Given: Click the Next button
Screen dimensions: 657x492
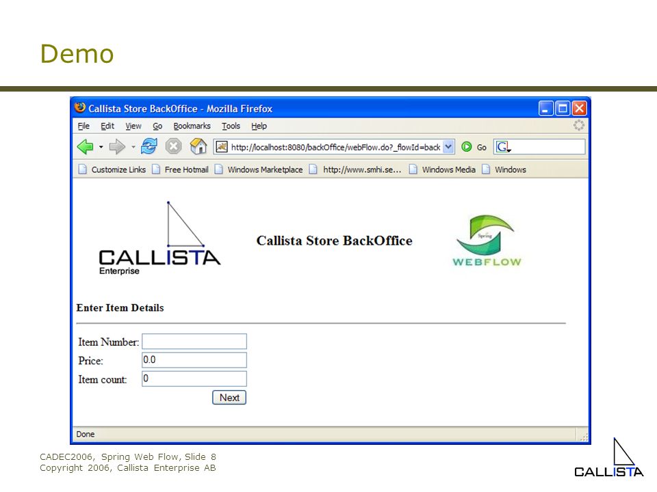Looking at the screenshot, I should pyautogui.click(x=229, y=398).
